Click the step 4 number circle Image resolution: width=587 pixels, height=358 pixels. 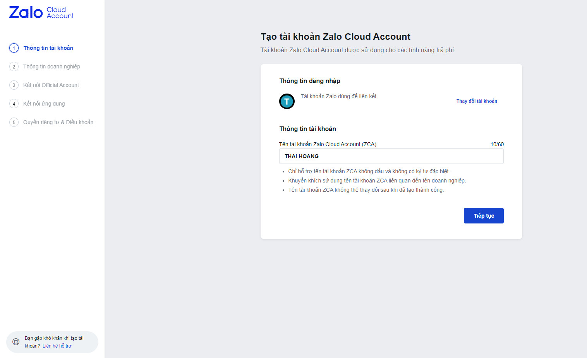(14, 104)
